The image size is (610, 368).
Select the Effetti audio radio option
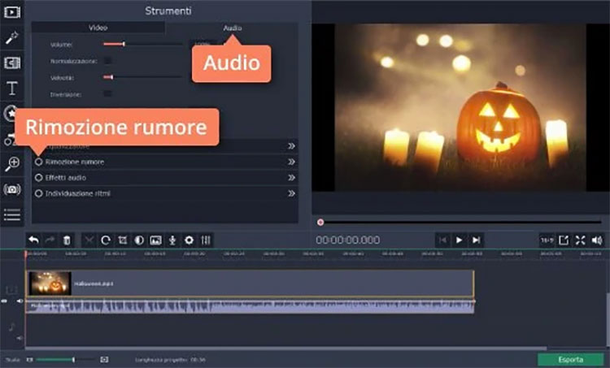[38, 178]
